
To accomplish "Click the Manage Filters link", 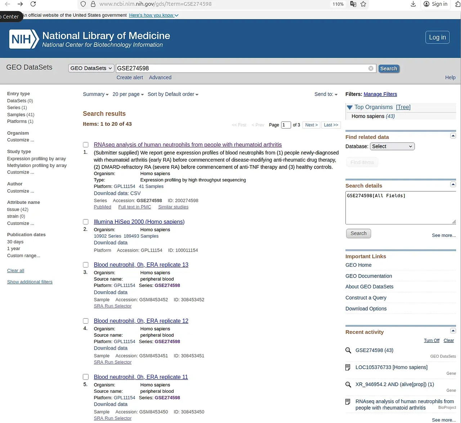I will click(380, 94).
